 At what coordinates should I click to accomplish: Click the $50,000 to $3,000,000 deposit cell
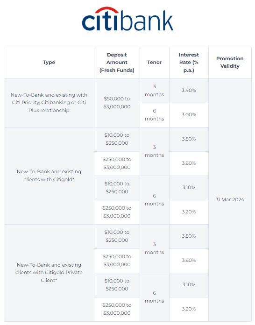coord(117,103)
